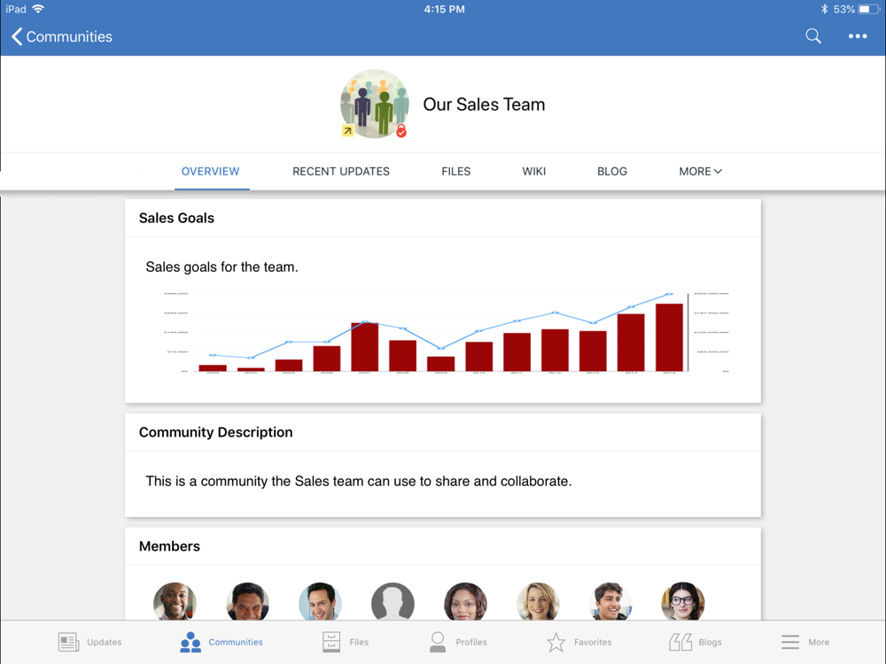Tap the 4:15 PM clock
The width and height of the screenshot is (886, 664).
[444, 9]
